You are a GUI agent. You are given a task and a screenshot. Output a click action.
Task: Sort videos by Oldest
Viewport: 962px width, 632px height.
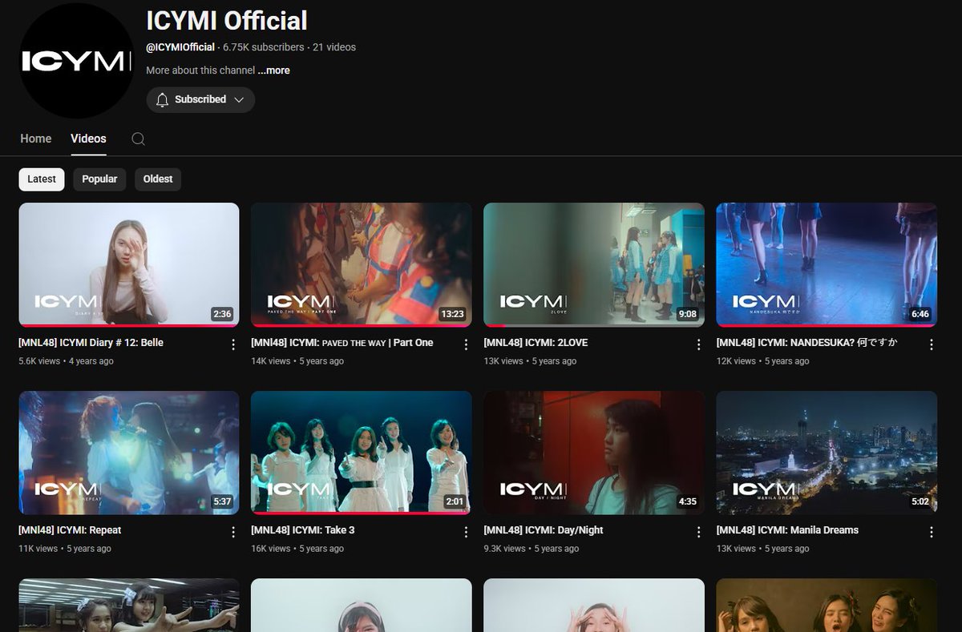[x=158, y=179]
